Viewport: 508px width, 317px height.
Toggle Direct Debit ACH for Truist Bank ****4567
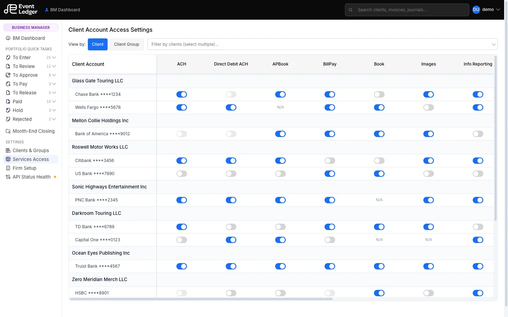tap(231, 266)
